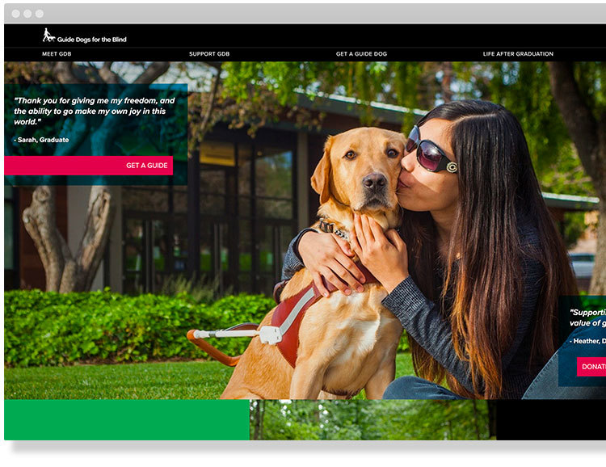Viewport: 606px width, 467px height.
Task: Open the SUPPORT GDB menu
Action: coord(209,54)
